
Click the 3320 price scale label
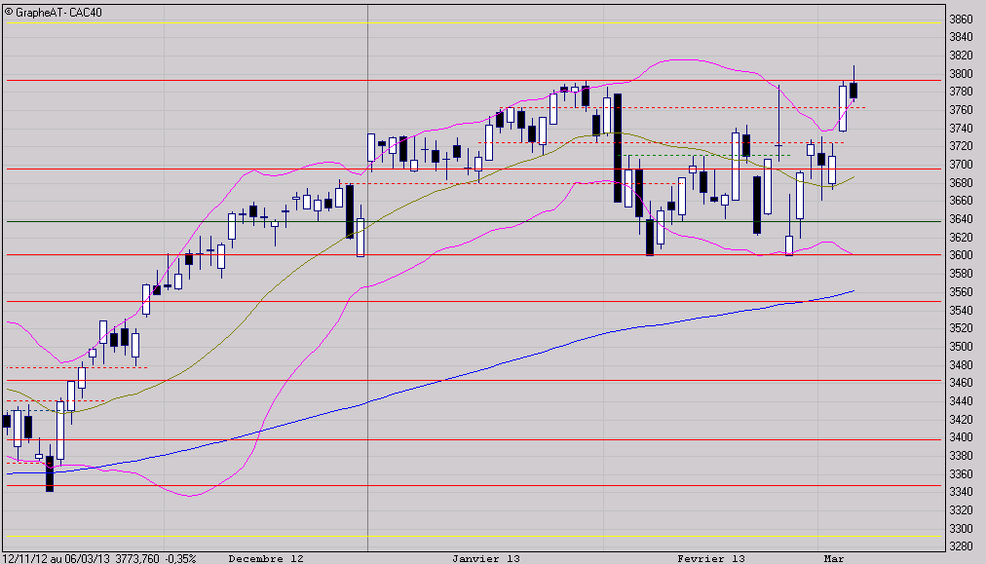pos(961,509)
